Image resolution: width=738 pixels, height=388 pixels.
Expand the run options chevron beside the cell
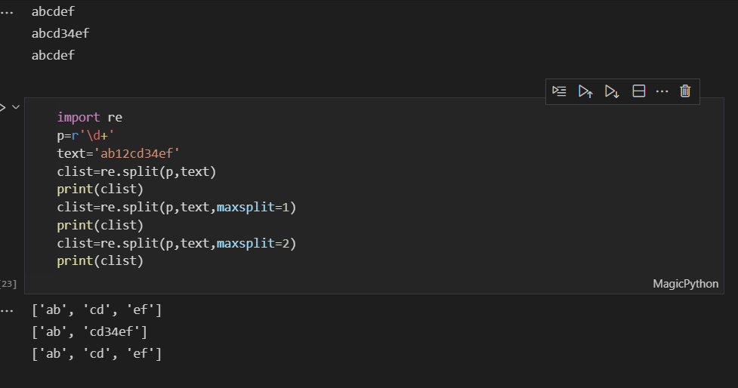16,108
